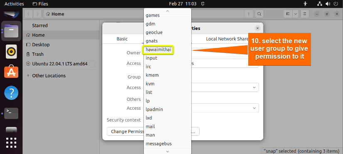The image size is (343, 154).
Task: Open the accessibility menu icon
Action: pos(306,4)
